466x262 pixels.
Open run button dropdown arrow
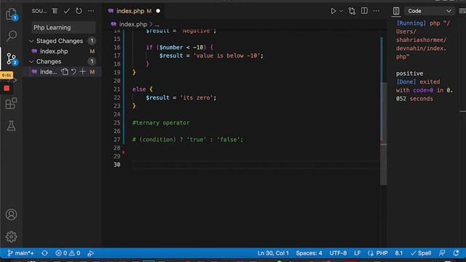pos(341,11)
